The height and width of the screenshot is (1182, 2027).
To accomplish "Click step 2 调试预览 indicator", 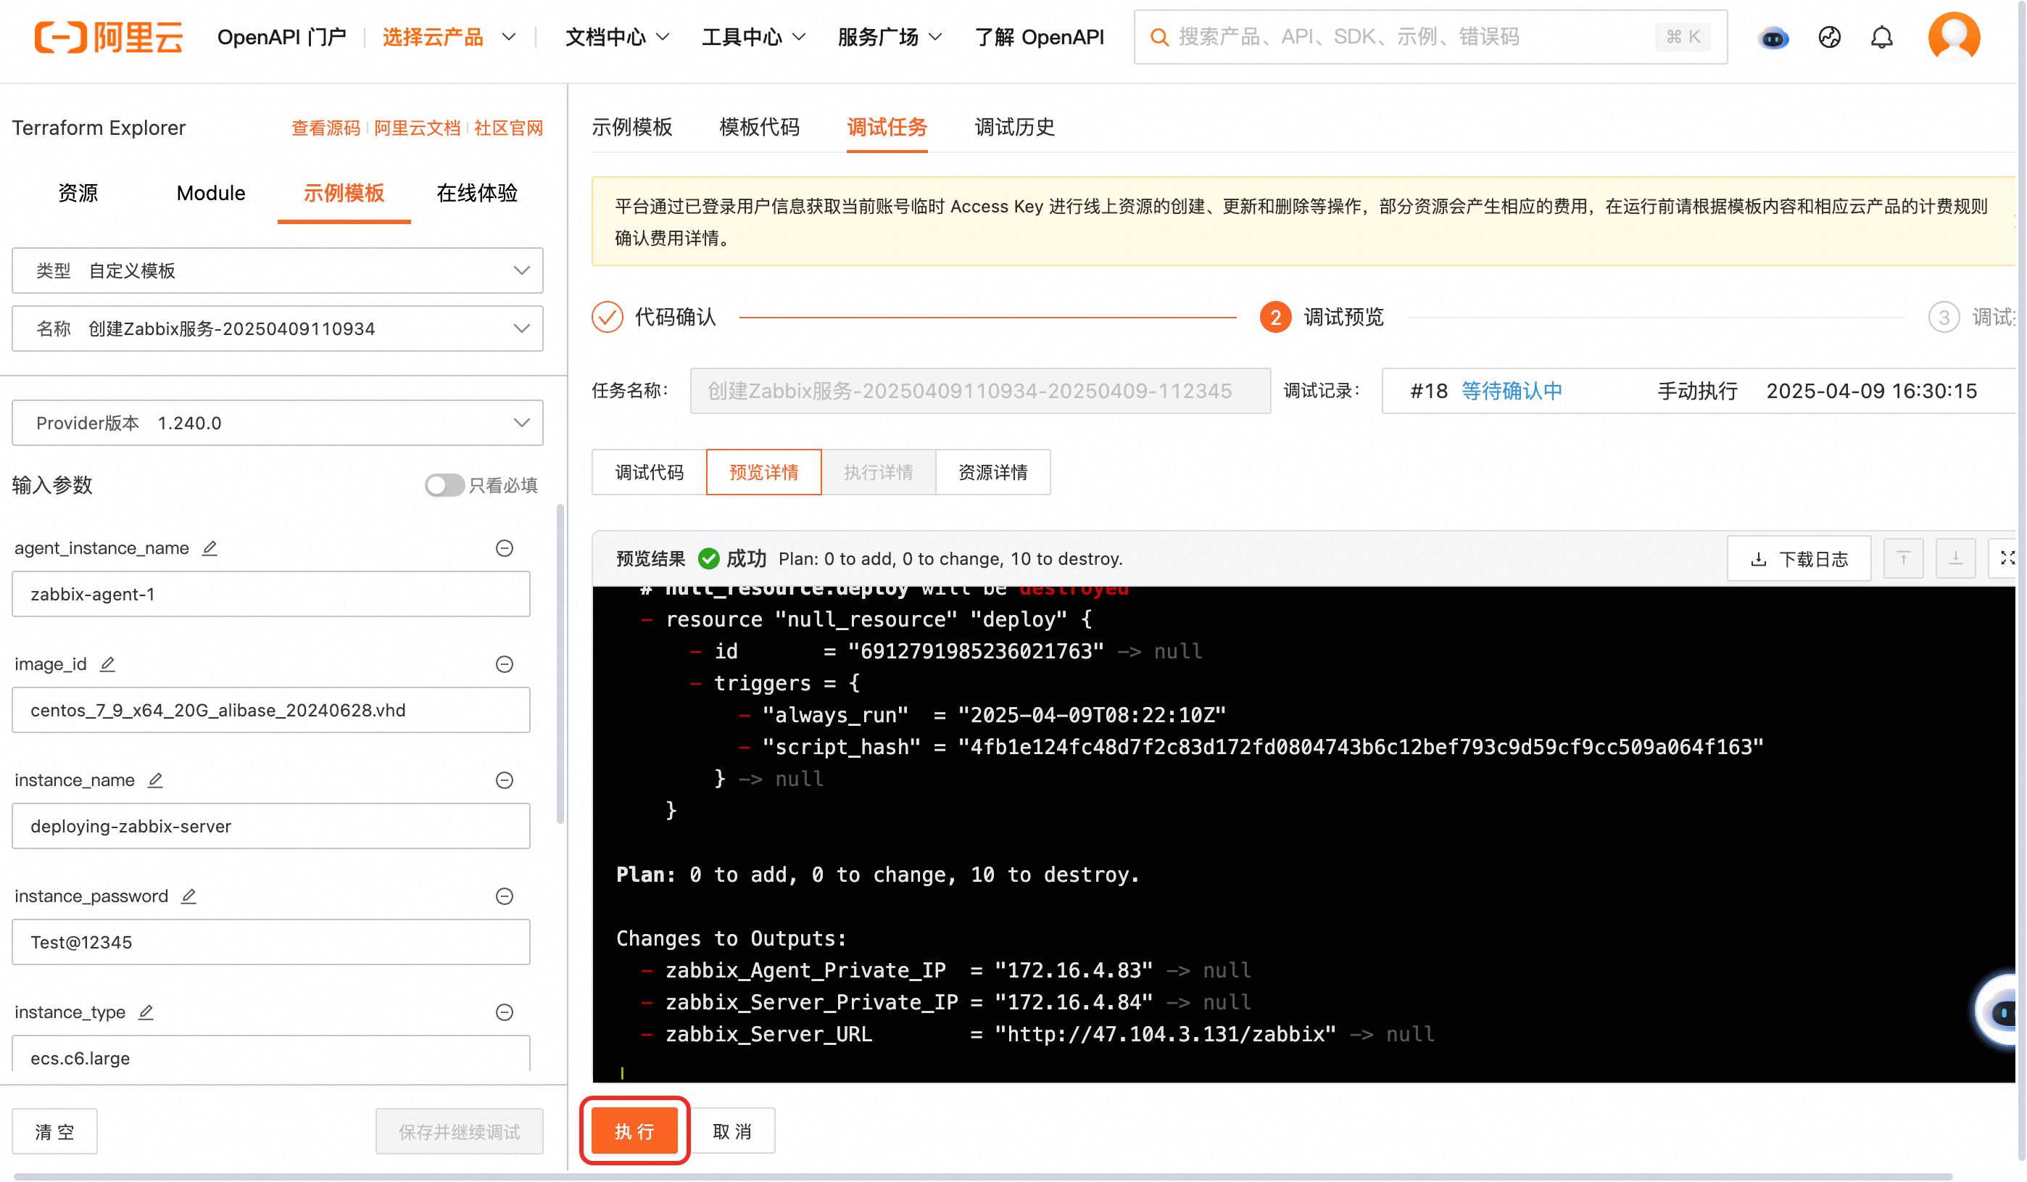I will pyautogui.click(x=1275, y=317).
